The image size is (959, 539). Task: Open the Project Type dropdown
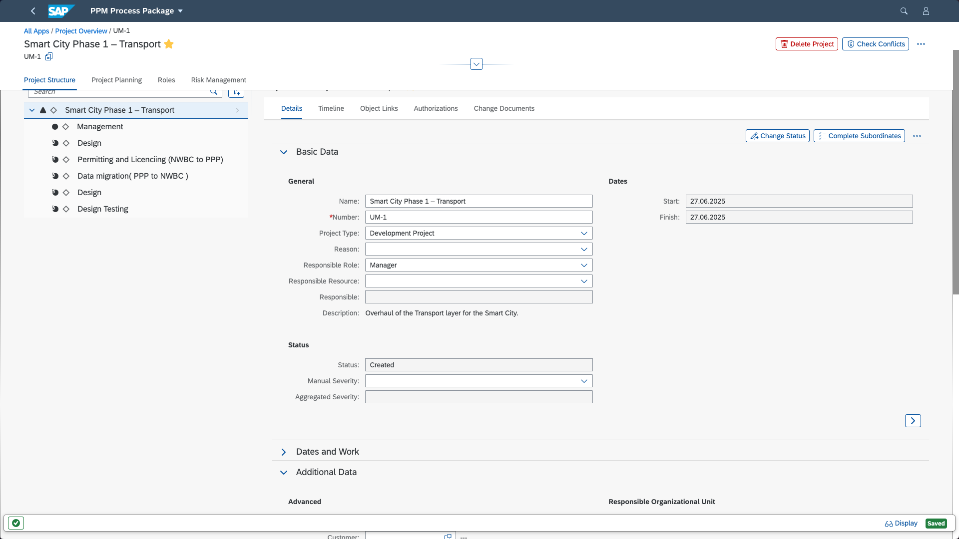click(584, 233)
